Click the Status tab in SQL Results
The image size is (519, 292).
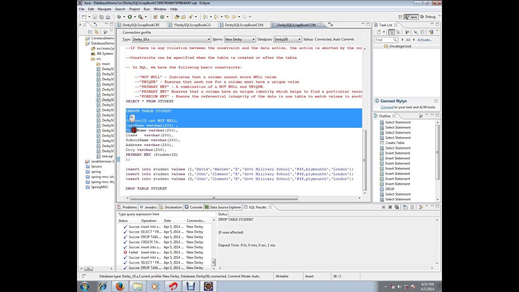tap(223, 214)
